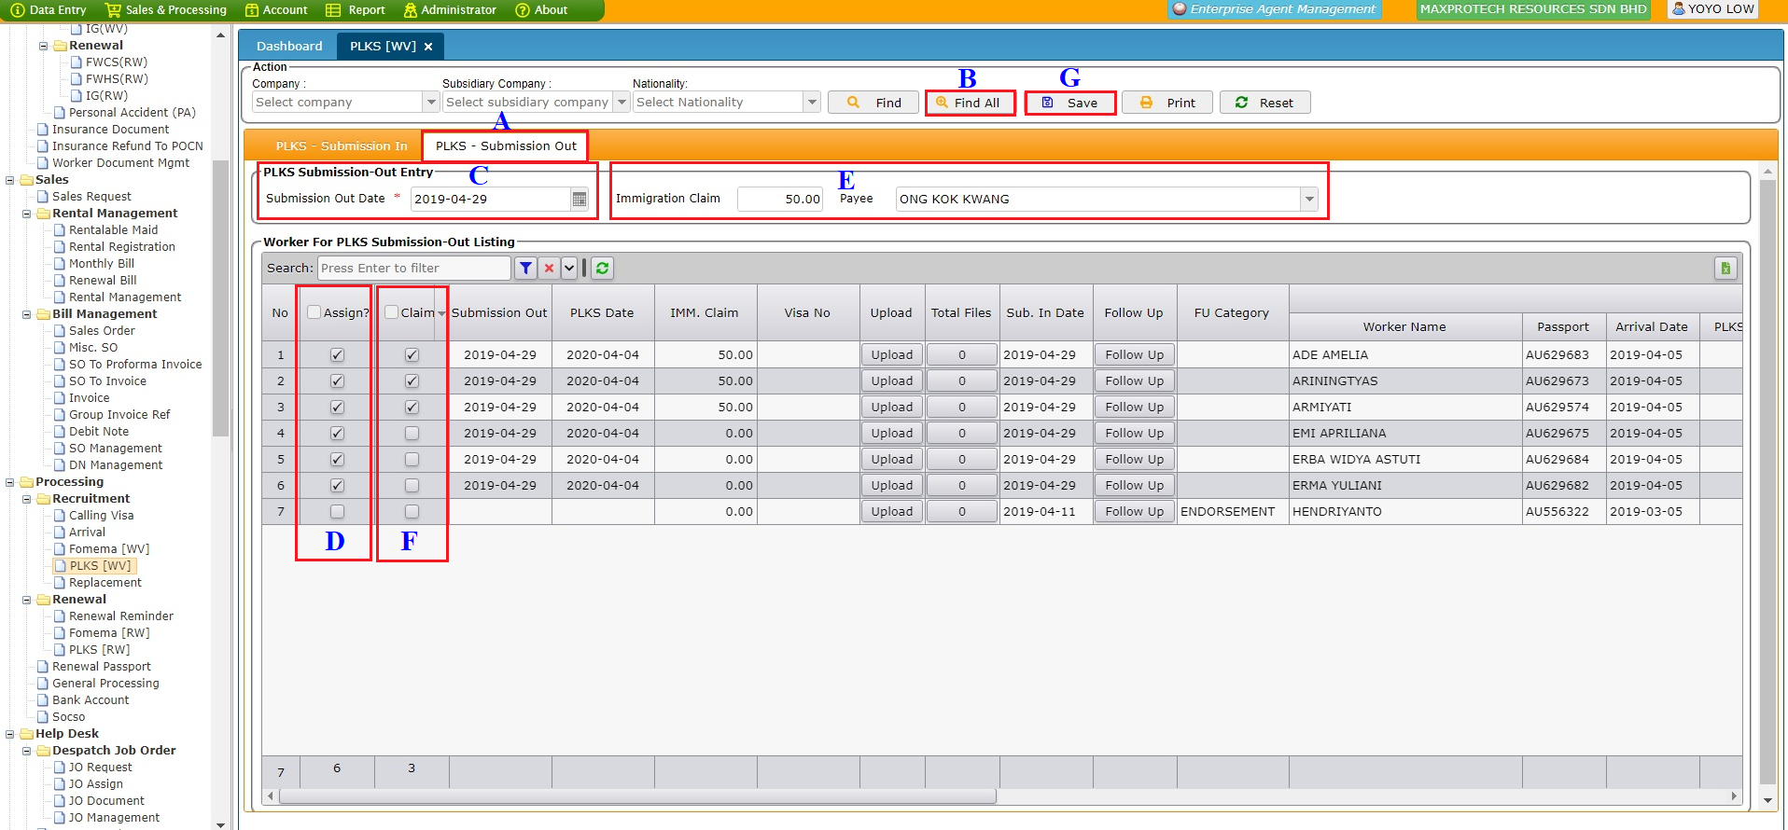This screenshot has height=830, width=1788.
Task: Click the Reset button with refresh icon
Action: click(x=1264, y=103)
